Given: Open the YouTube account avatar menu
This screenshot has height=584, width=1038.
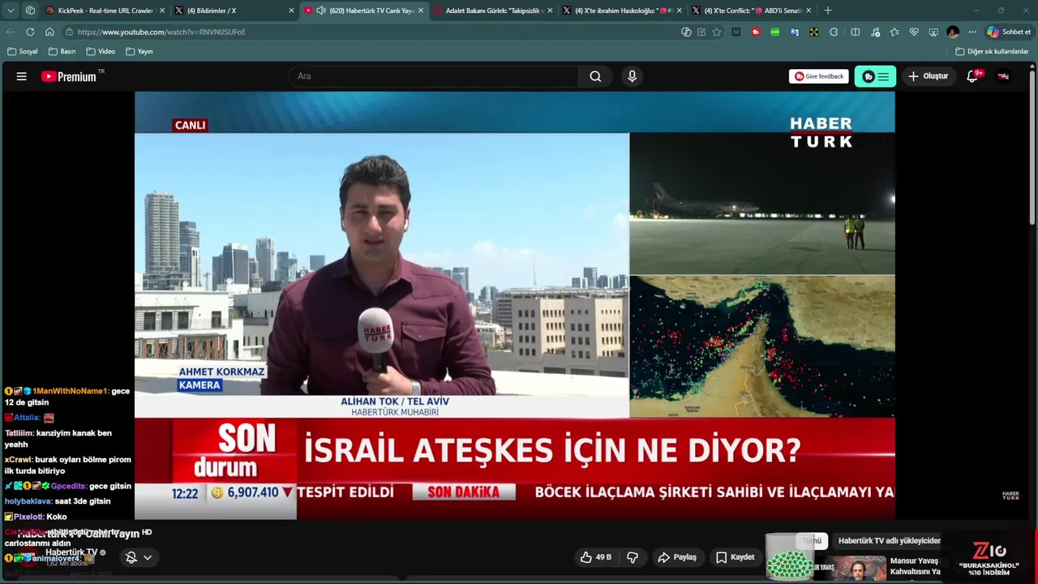Looking at the screenshot, I should click(1003, 76).
